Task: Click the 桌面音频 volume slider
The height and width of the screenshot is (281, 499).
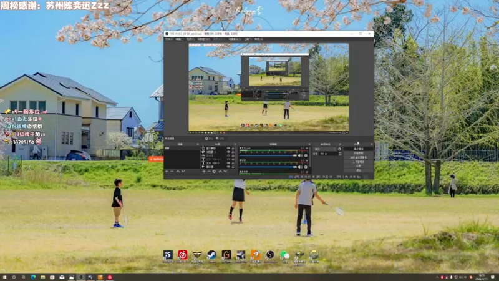Action: (x=268, y=167)
